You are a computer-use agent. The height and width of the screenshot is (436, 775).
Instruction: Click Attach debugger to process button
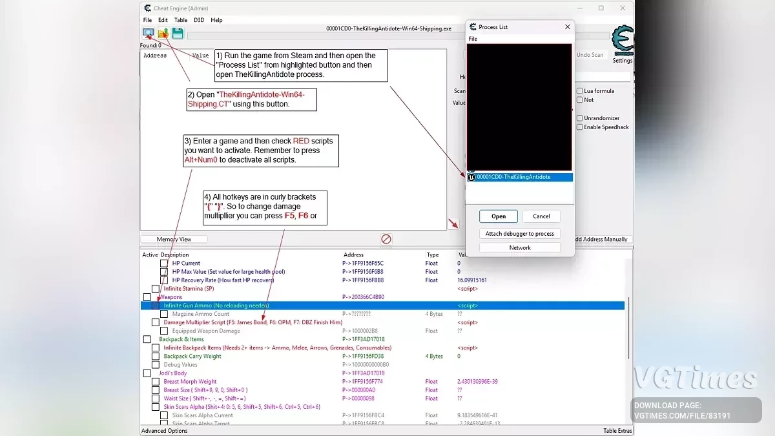tap(520, 234)
